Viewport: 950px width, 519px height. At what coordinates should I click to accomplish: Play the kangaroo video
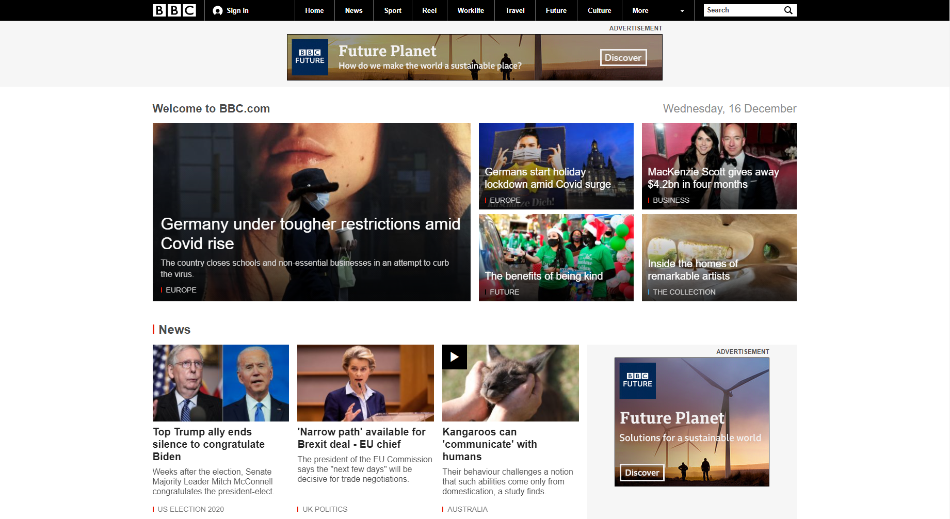(x=455, y=357)
